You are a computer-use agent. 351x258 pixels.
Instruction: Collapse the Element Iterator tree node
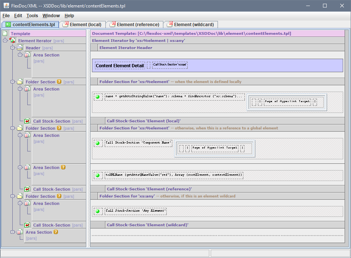(5, 41)
